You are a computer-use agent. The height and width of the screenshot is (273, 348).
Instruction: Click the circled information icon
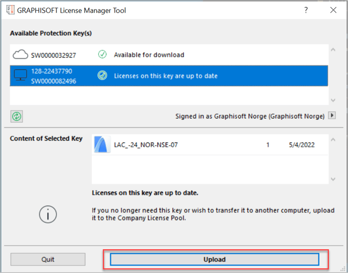click(48, 214)
